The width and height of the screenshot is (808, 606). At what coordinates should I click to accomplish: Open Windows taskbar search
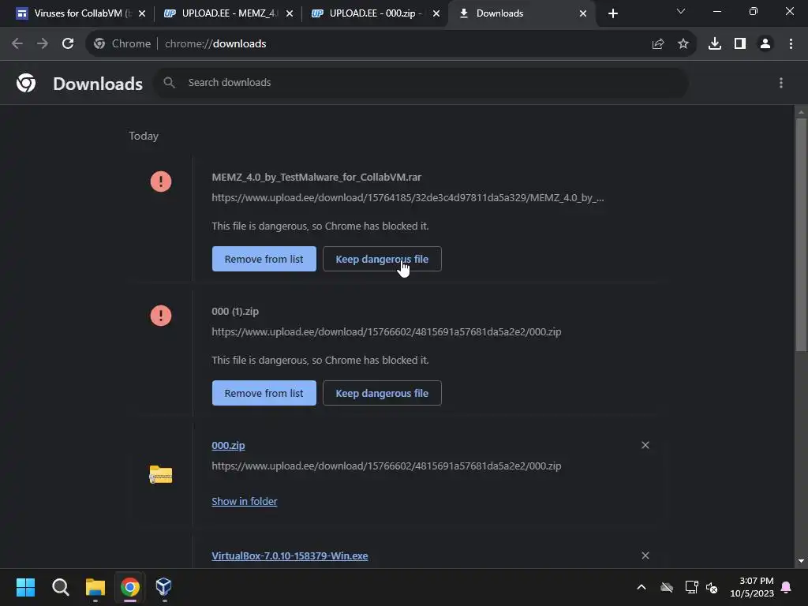coord(60,587)
